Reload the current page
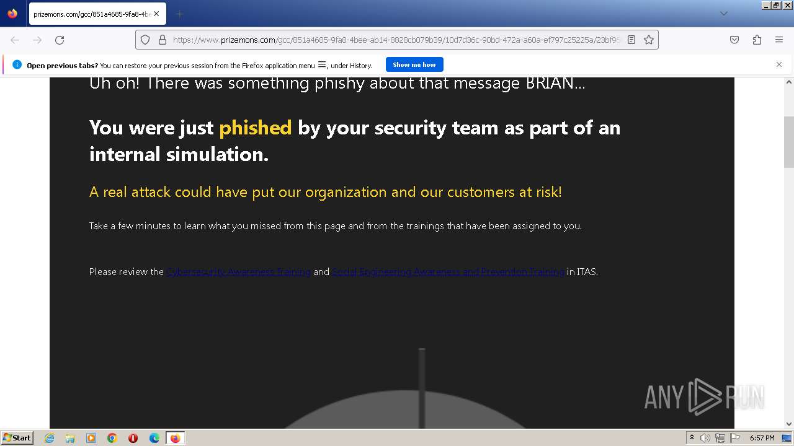This screenshot has height=446, width=794. click(60, 40)
